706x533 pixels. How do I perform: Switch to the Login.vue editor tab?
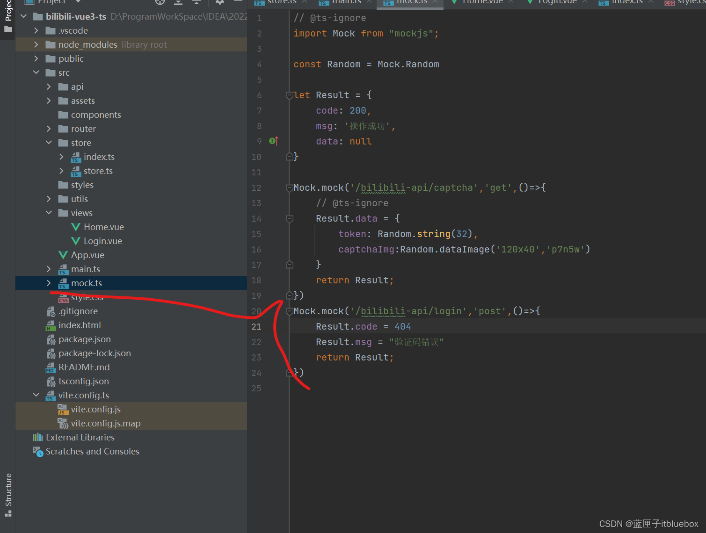[557, 2]
